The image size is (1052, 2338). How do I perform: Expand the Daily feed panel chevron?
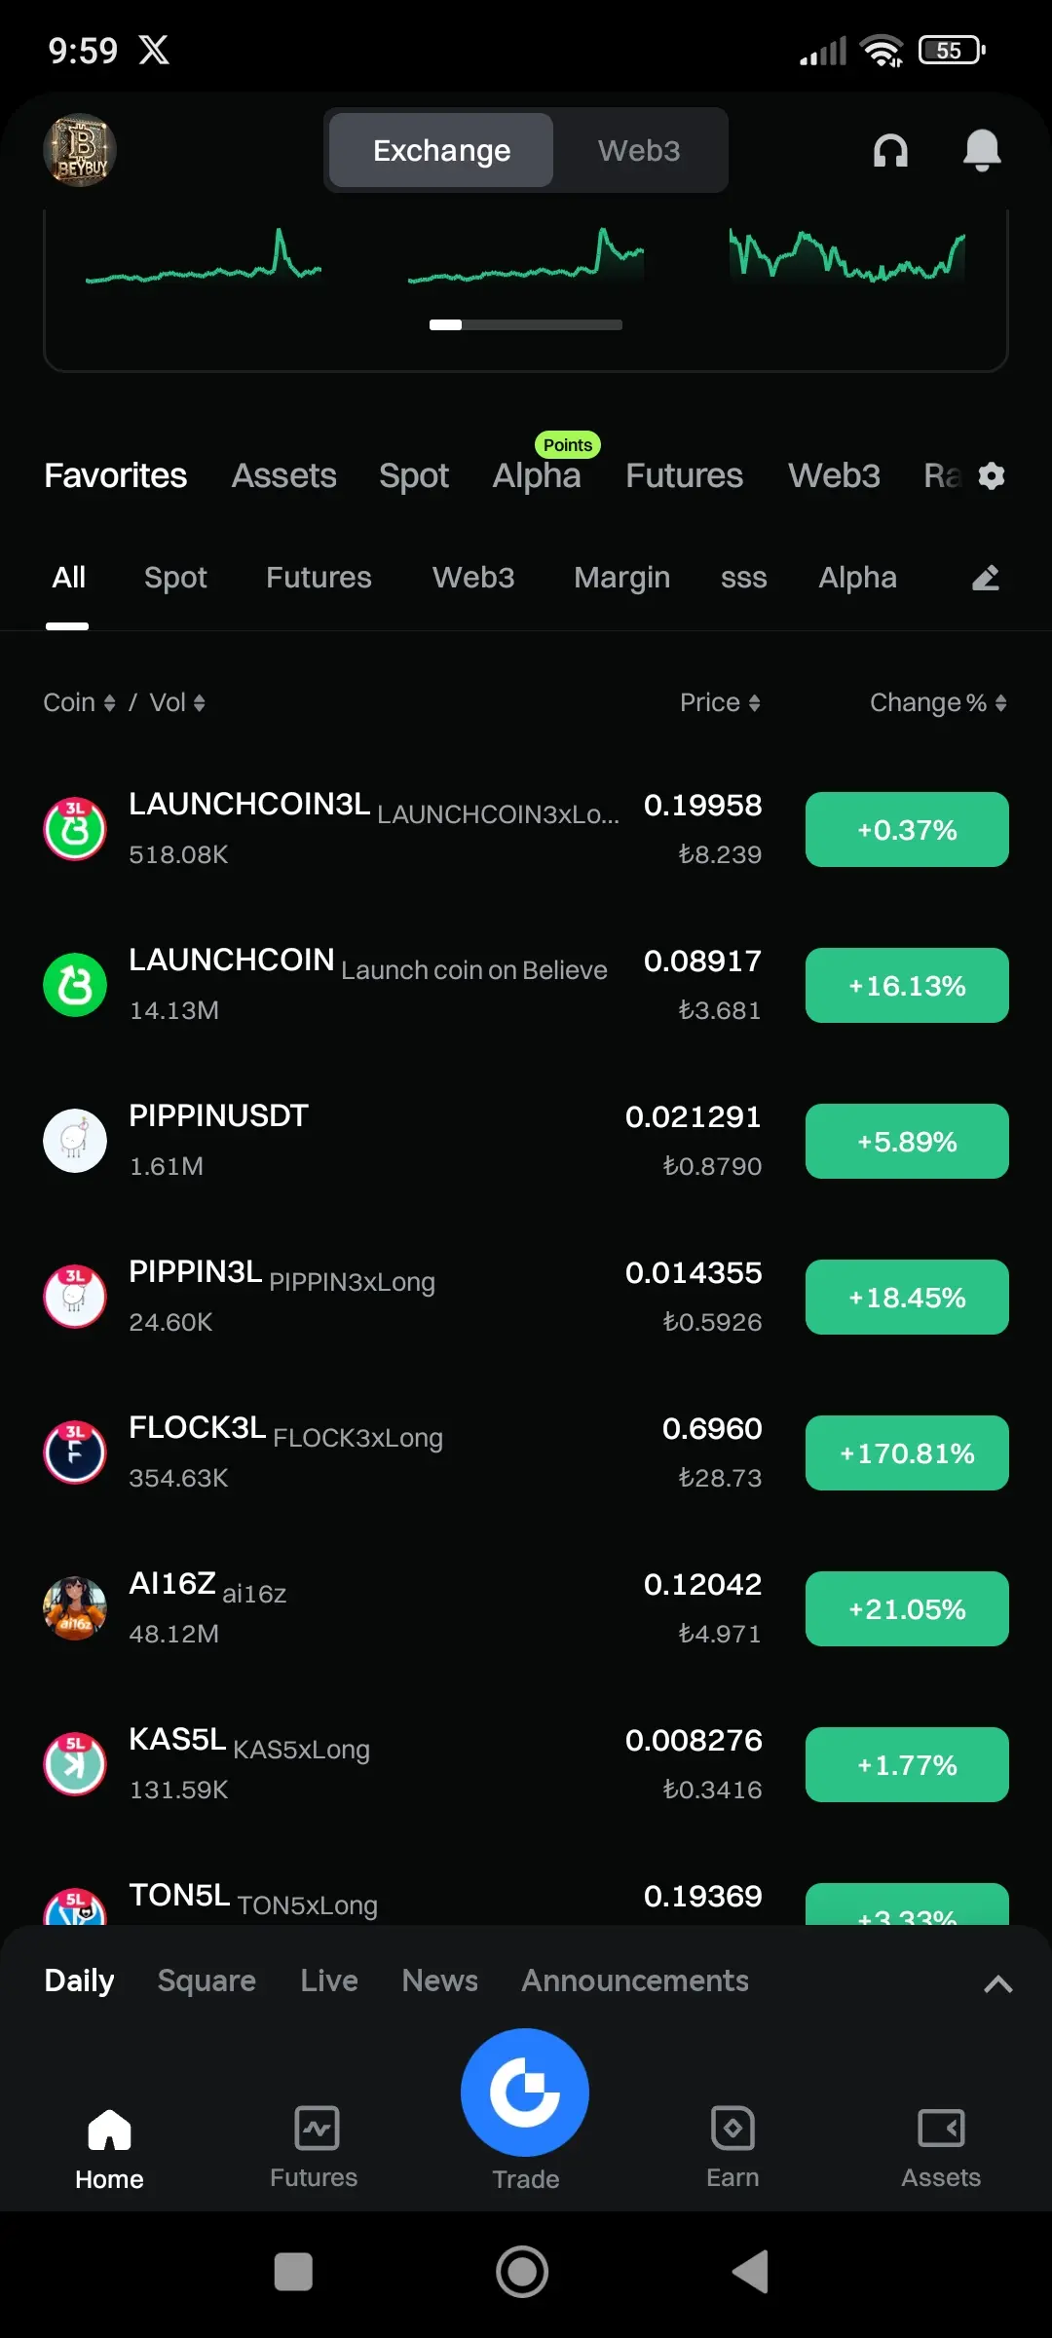pyautogui.click(x=998, y=1983)
